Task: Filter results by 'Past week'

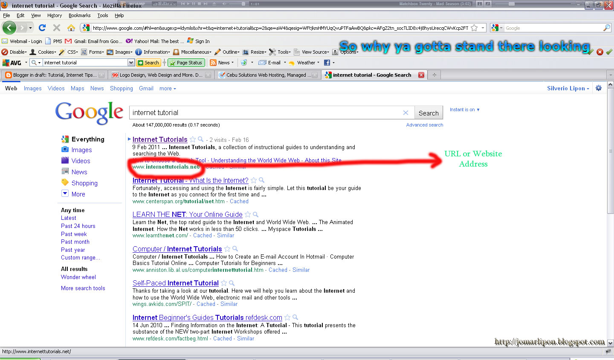Action: [73, 233]
